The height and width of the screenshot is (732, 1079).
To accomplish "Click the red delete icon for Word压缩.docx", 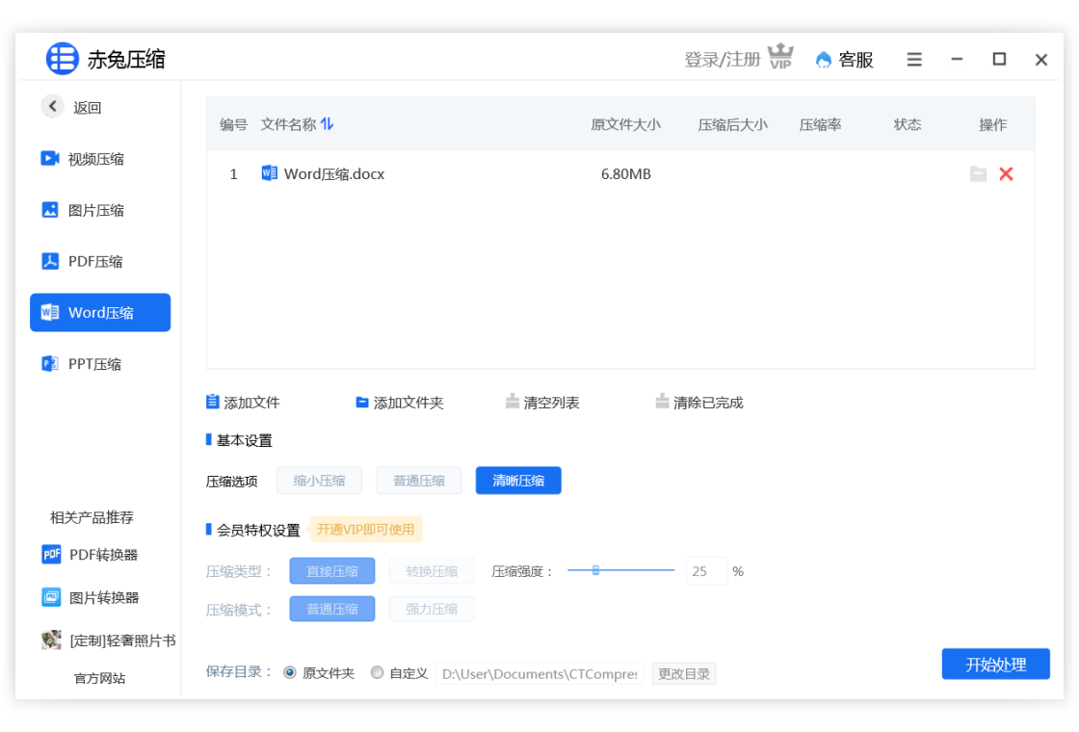I will coord(1006,174).
